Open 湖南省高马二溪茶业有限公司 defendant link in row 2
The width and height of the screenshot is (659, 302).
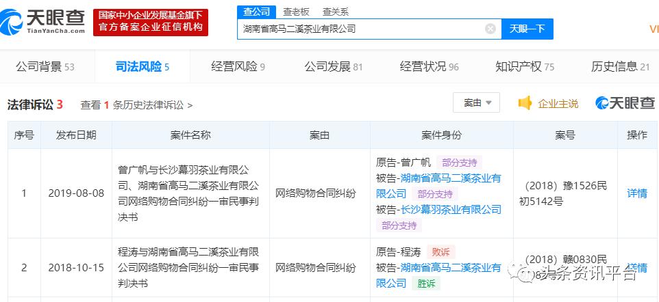(438, 275)
